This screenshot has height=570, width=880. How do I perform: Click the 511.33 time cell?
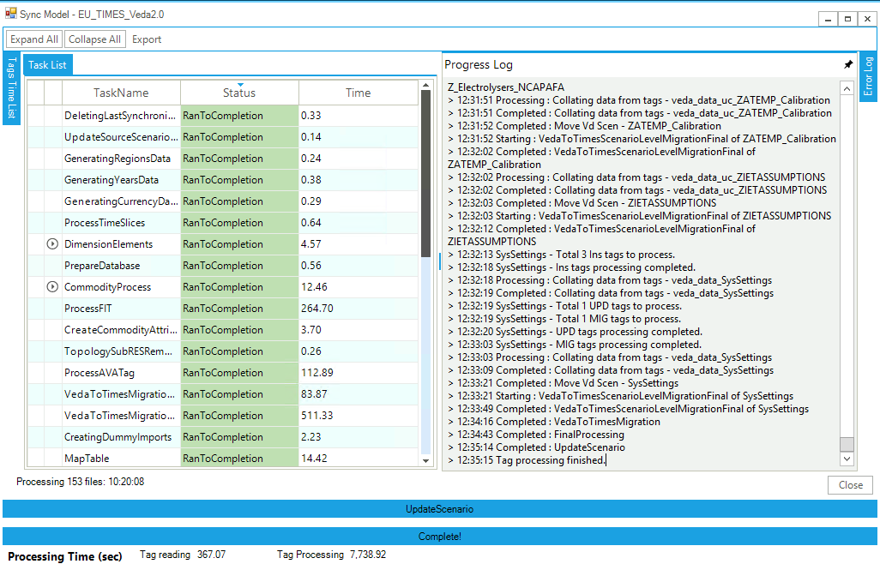click(358, 416)
